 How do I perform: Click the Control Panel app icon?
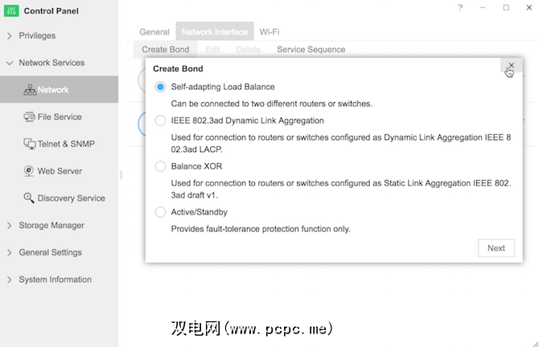point(12,10)
